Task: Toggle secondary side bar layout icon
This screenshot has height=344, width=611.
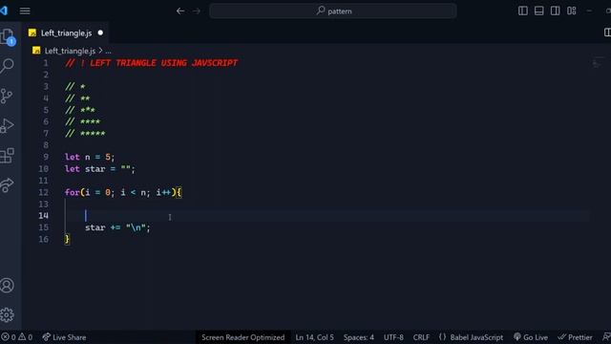Action: point(556,11)
